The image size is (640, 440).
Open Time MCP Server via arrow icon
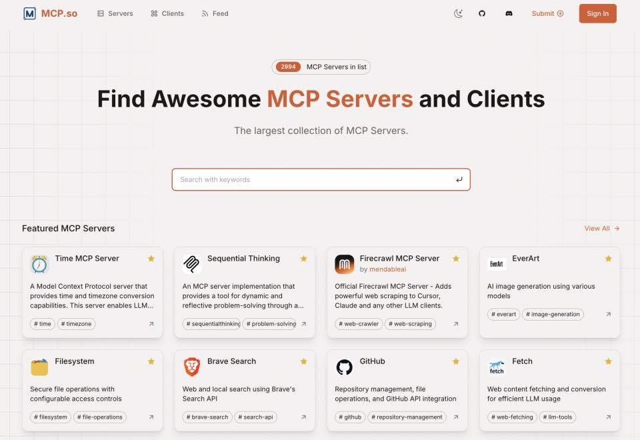pyautogui.click(x=151, y=324)
